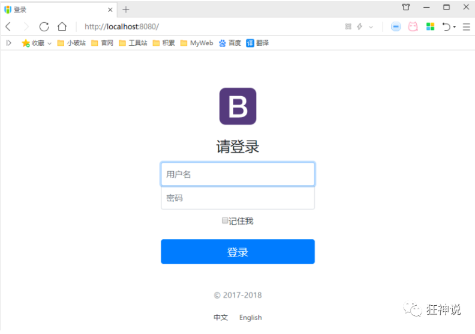Open the colorful four-square apps icon
The image size is (475, 334).
tap(430, 26)
